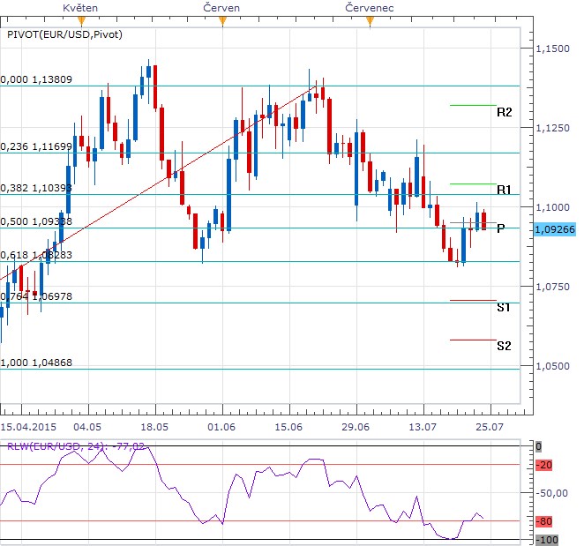Screen dimensions: 584x546
Task: Click the orange marker under Červen
Action: point(222,20)
